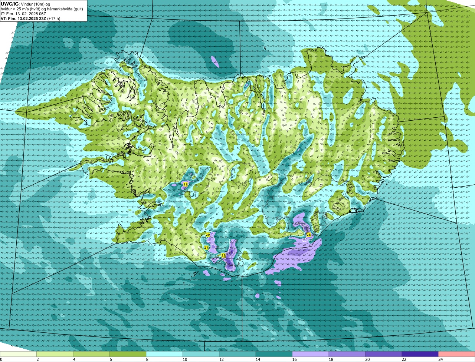
Task: Select the 2–4 m/s light green swatch
Action: [55, 354]
